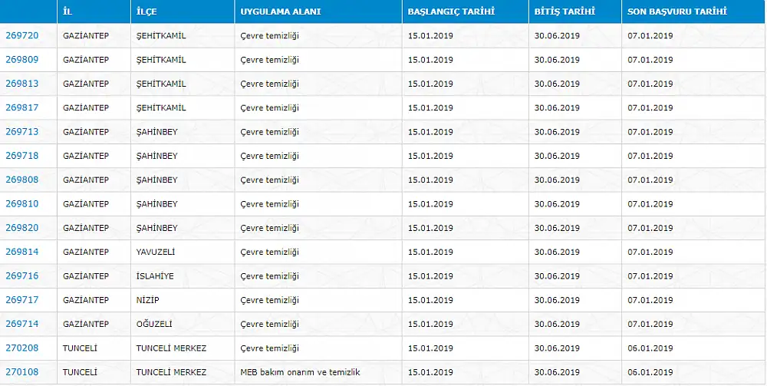Image resolution: width=767 pixels, height=386 pixels.
Task: Click the BAŞLANGIÇ TARİHİ column header
Action: click(449, 12)
